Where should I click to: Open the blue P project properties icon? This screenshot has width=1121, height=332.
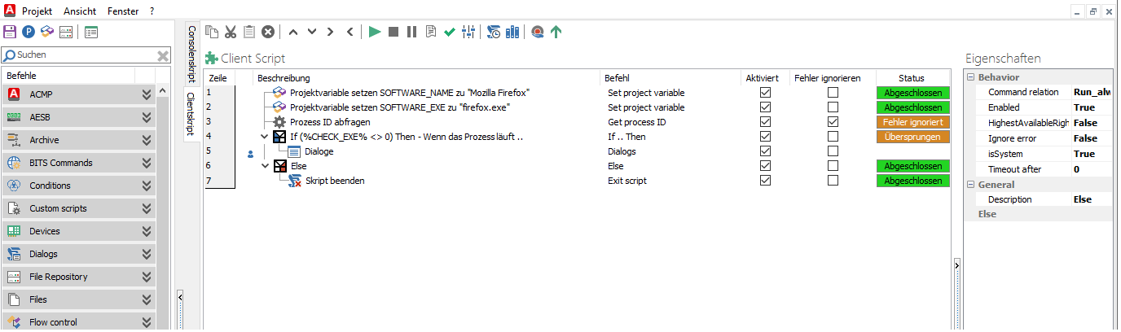click(x=29, y=32)
